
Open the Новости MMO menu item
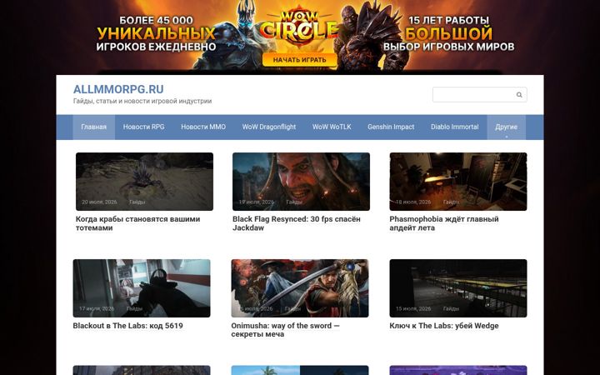203,127
